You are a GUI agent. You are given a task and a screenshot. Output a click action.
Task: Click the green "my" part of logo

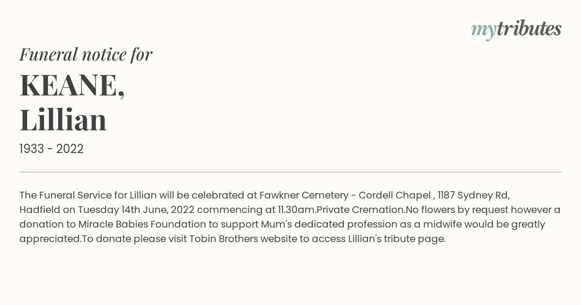pos(483,31)
